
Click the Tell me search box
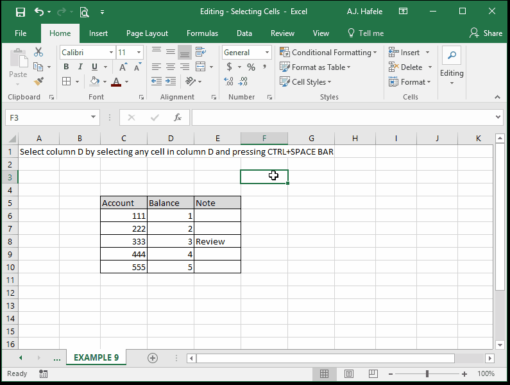click(x=366, y=33)
